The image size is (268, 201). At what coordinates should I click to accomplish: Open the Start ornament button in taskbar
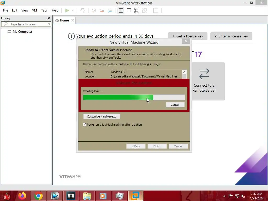coord(7,196)
